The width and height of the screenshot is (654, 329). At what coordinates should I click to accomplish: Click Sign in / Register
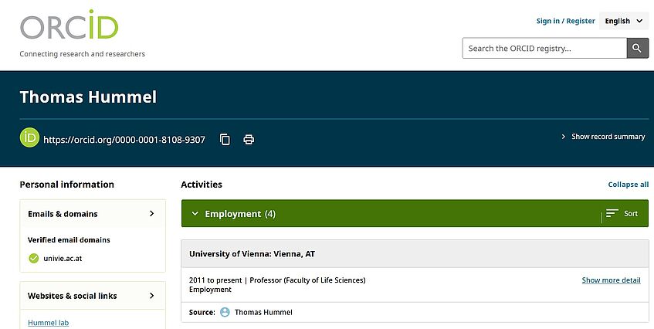[565, 21]
